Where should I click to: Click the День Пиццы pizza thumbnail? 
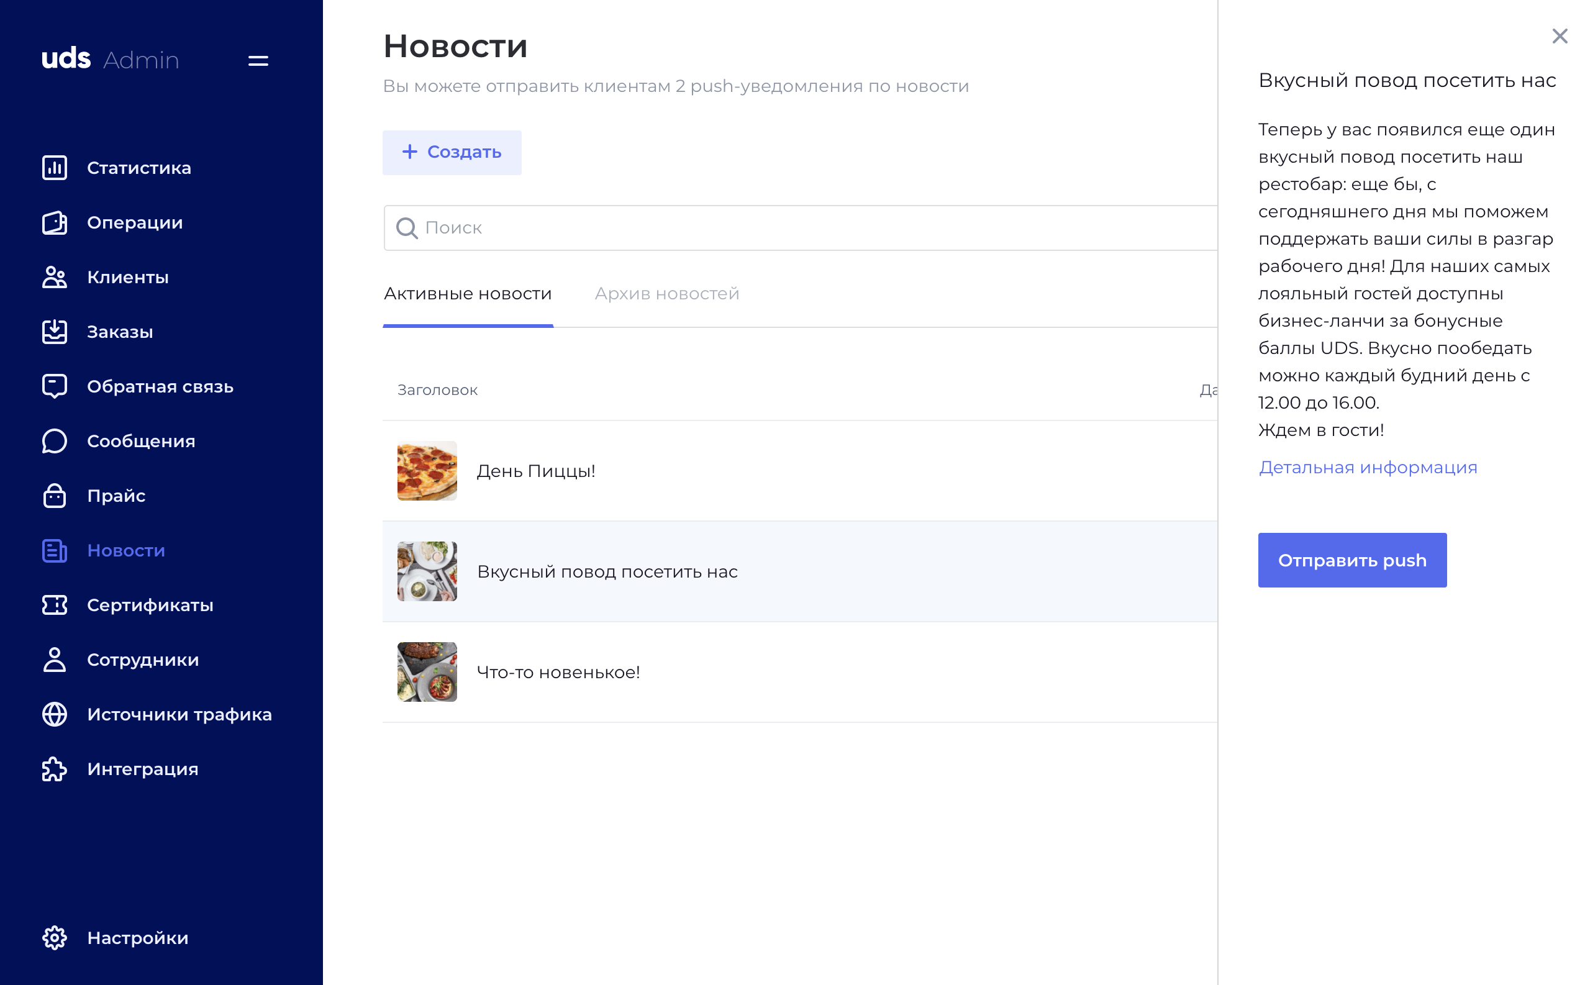point(427,470)
